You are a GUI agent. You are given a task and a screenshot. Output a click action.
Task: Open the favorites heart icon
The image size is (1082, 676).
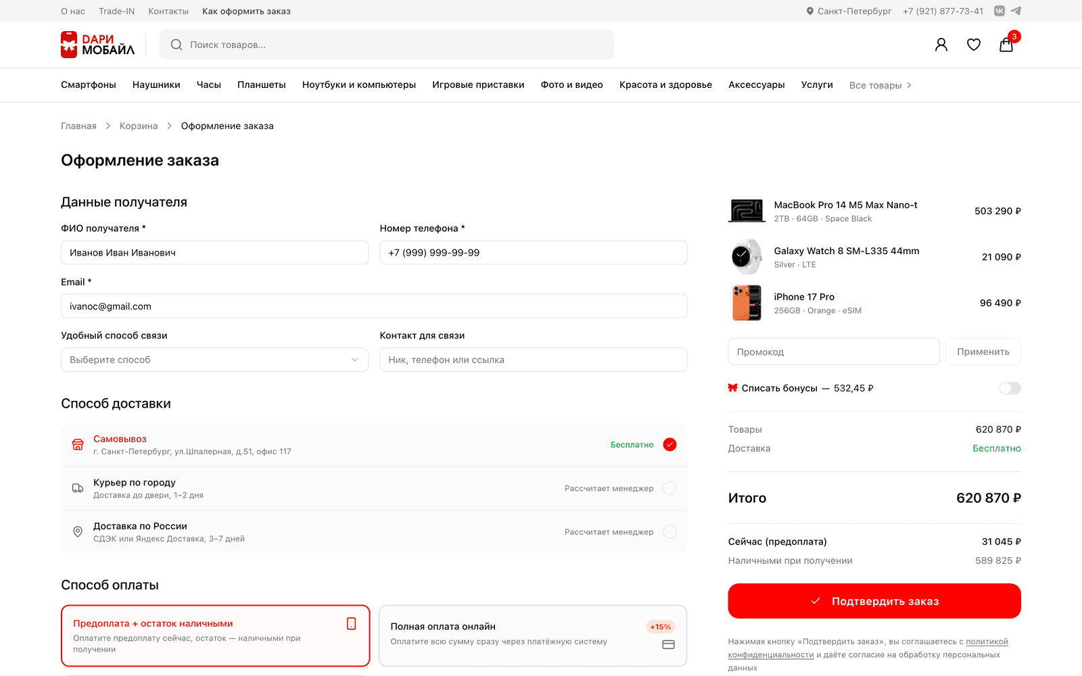(x=974, y=45)
